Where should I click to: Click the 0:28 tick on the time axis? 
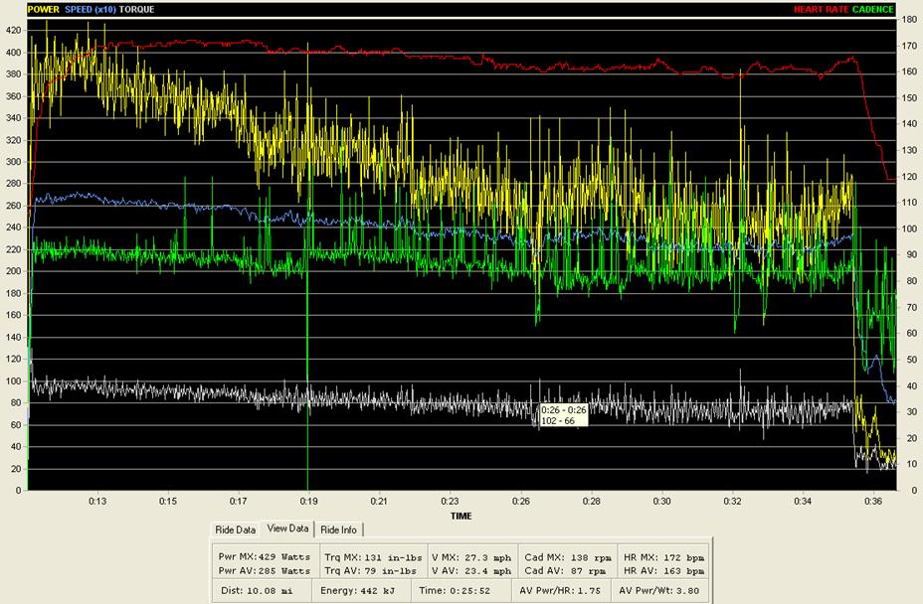click(592, 501)
